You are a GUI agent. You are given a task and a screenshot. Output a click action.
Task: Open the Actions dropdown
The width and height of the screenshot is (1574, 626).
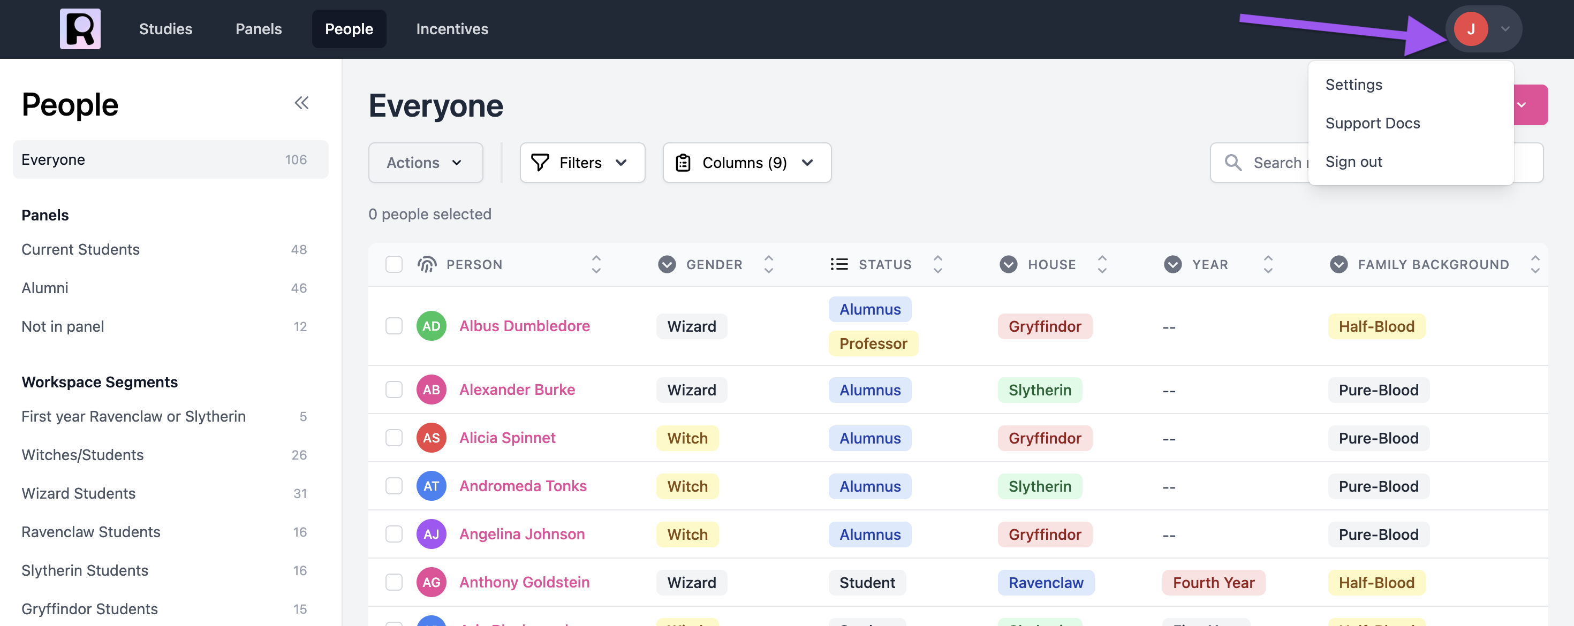[x=425, y=163]
